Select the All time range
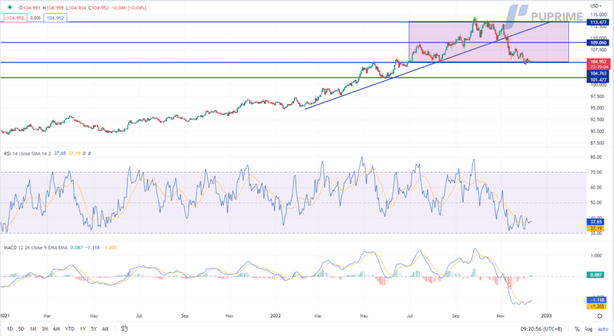This screenshot has width=614, height=336. [x=105, y=329]
